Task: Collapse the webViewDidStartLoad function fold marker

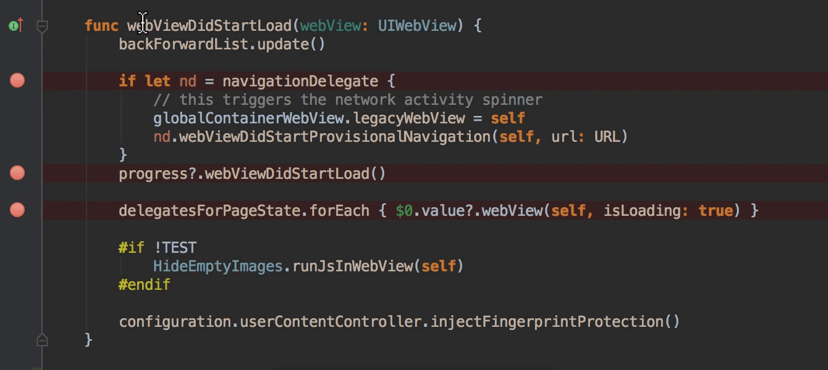Action: [42, 27]
